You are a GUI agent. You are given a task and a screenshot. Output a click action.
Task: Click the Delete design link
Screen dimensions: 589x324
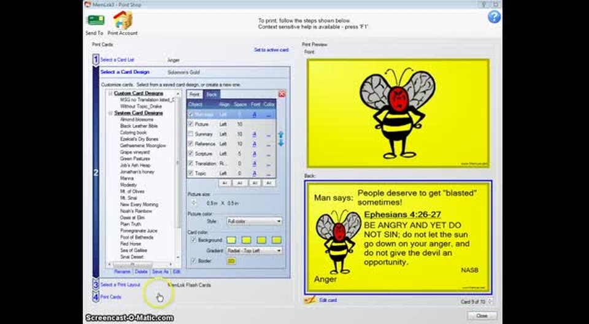[141, 271]
